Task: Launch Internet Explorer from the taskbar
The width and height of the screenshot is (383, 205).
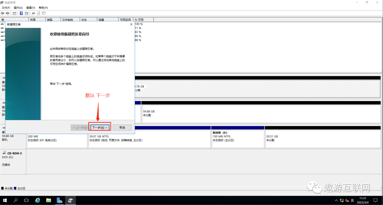Action: pos(38,200)
